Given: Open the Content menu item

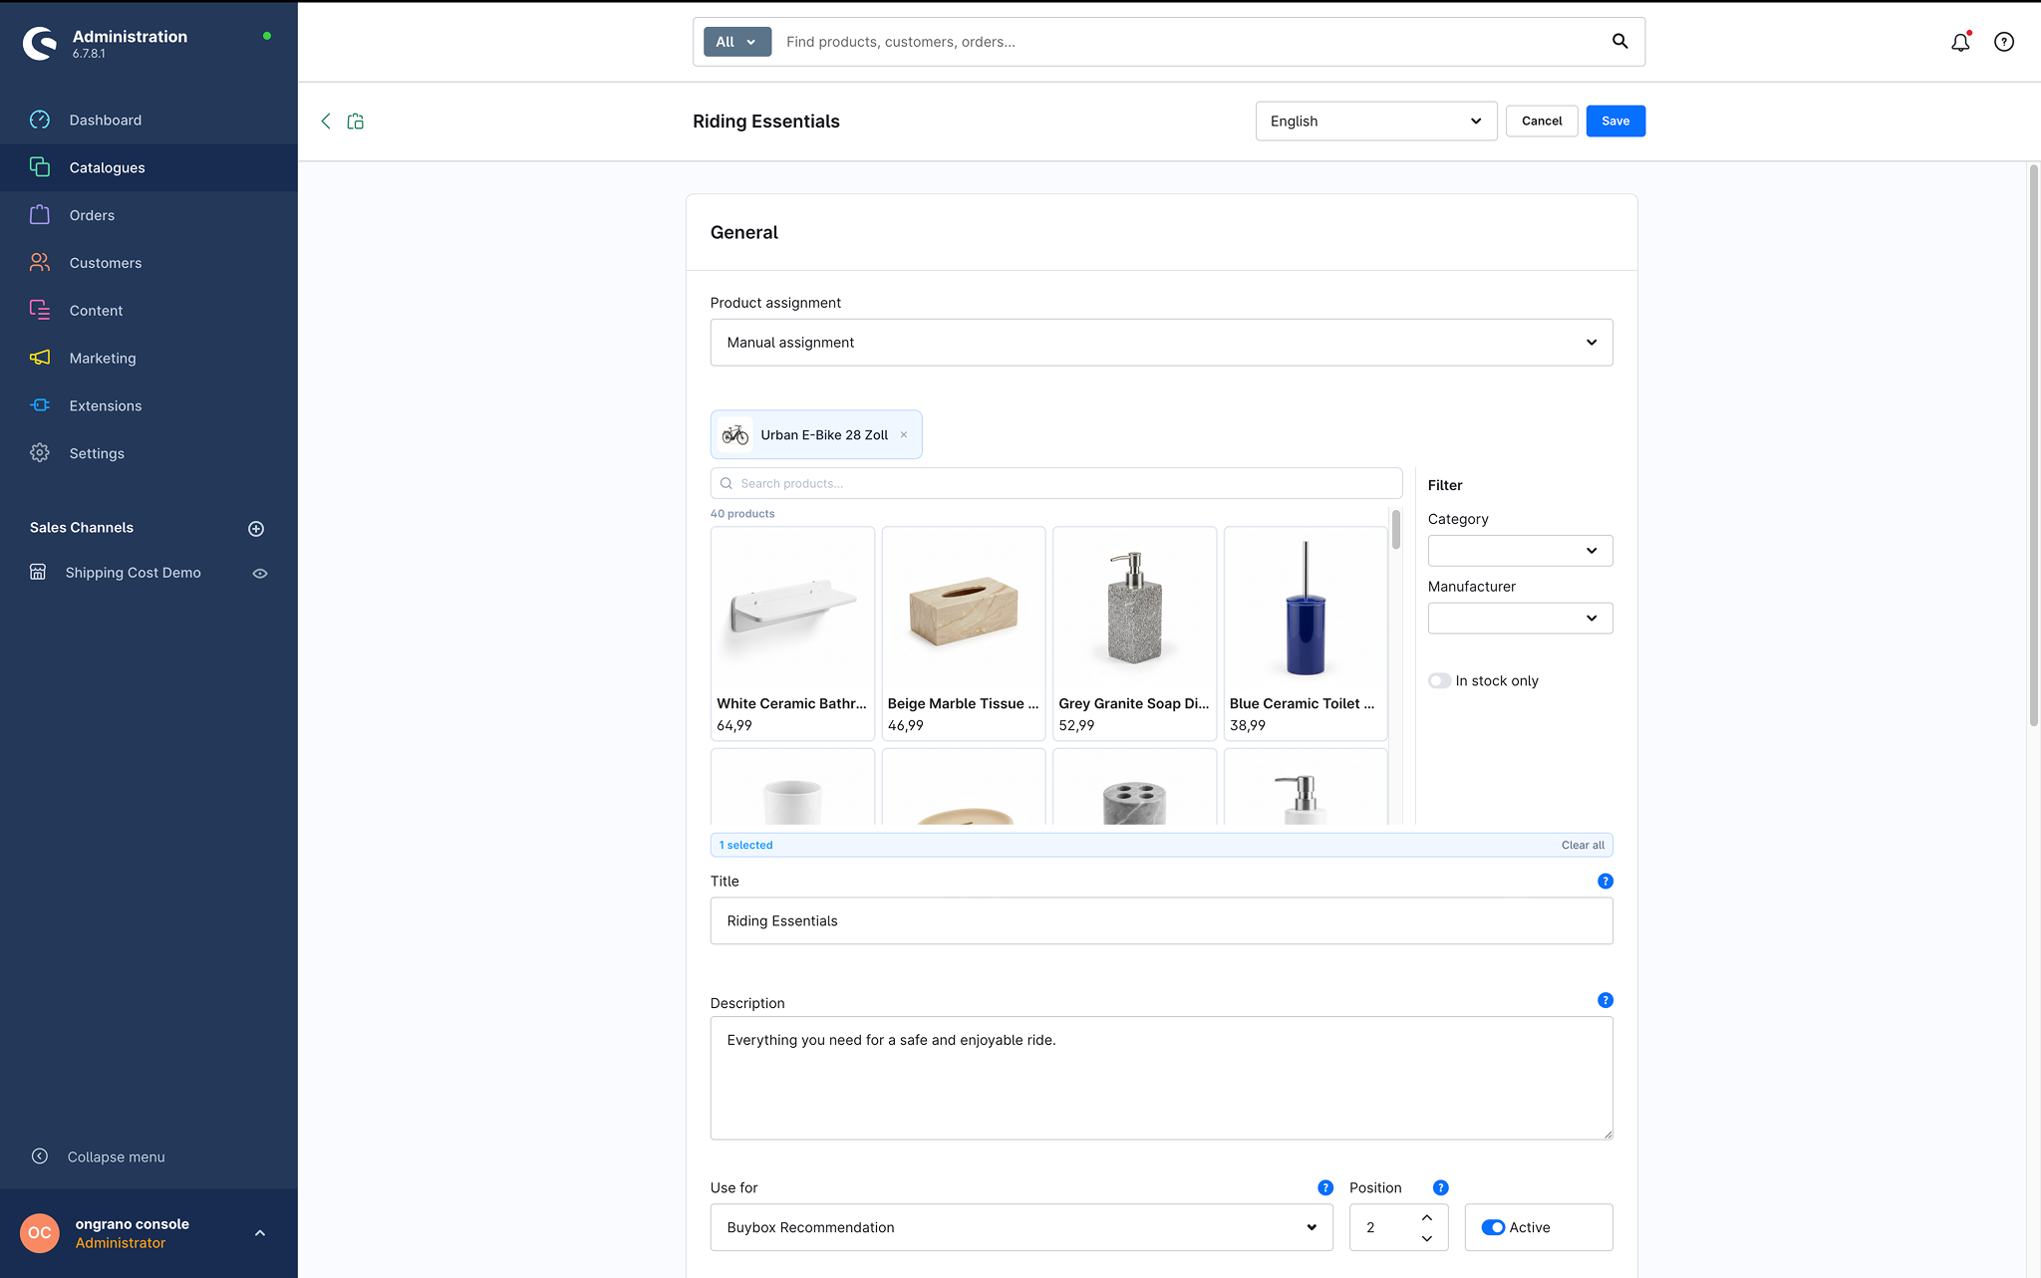Looking at the screenshot, I should 148,311.
